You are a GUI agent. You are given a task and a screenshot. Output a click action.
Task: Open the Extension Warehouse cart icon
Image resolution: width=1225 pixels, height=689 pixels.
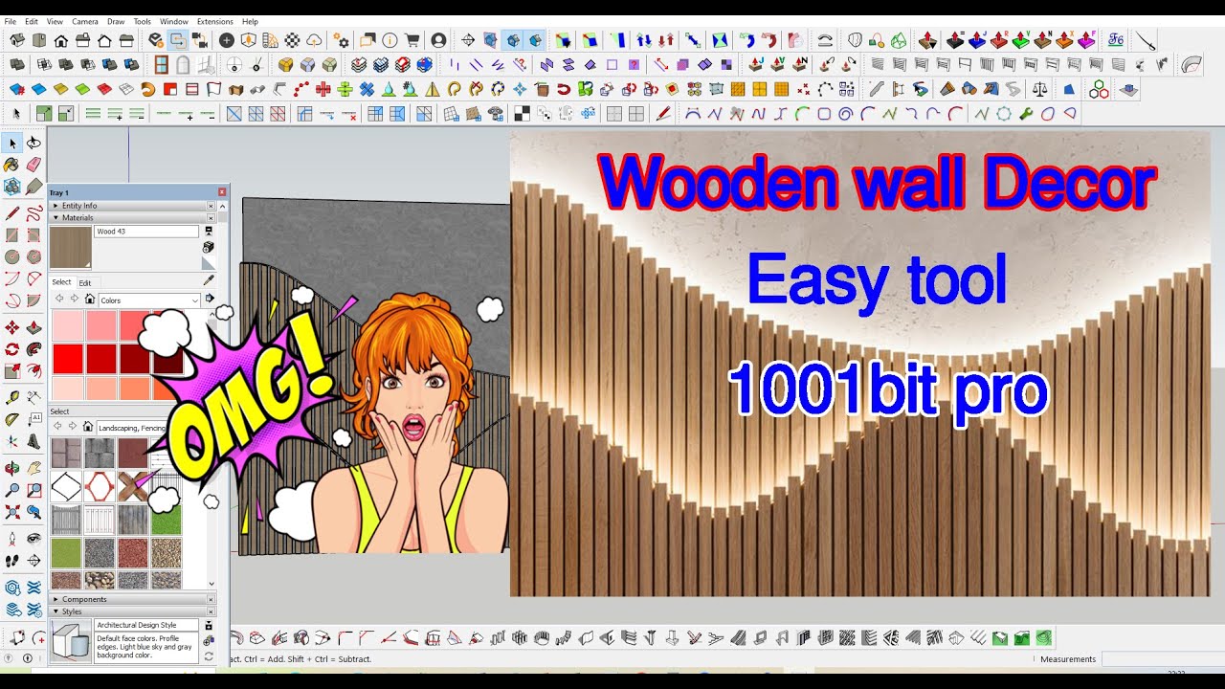pyautogui.click(x=412, y=40)
